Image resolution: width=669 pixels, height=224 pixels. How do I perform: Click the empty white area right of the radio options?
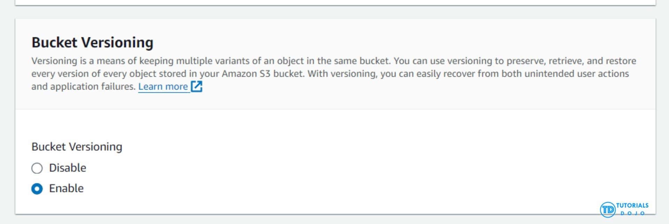point(348,174)
